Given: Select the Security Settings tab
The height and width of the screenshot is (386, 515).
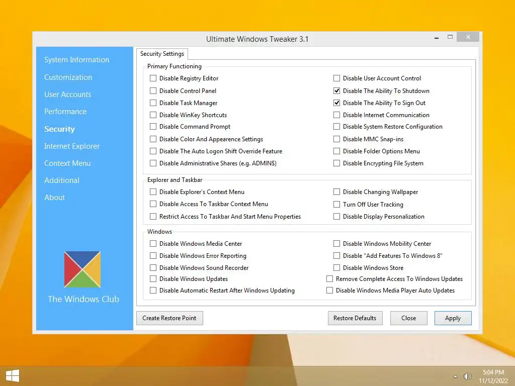Looking at the screenshot, I should [162, 54].
